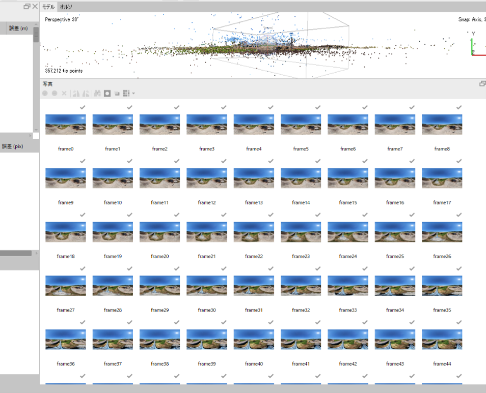Select the frame17 thumbnail
This screenshot has width=486, height=393.
(442, 178)
